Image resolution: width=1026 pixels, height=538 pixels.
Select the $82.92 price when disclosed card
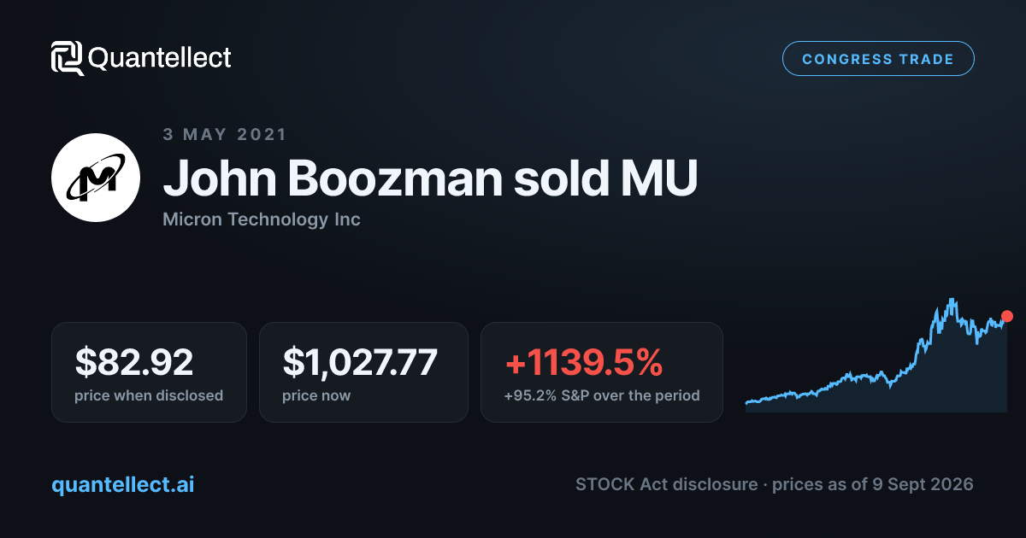149,371
